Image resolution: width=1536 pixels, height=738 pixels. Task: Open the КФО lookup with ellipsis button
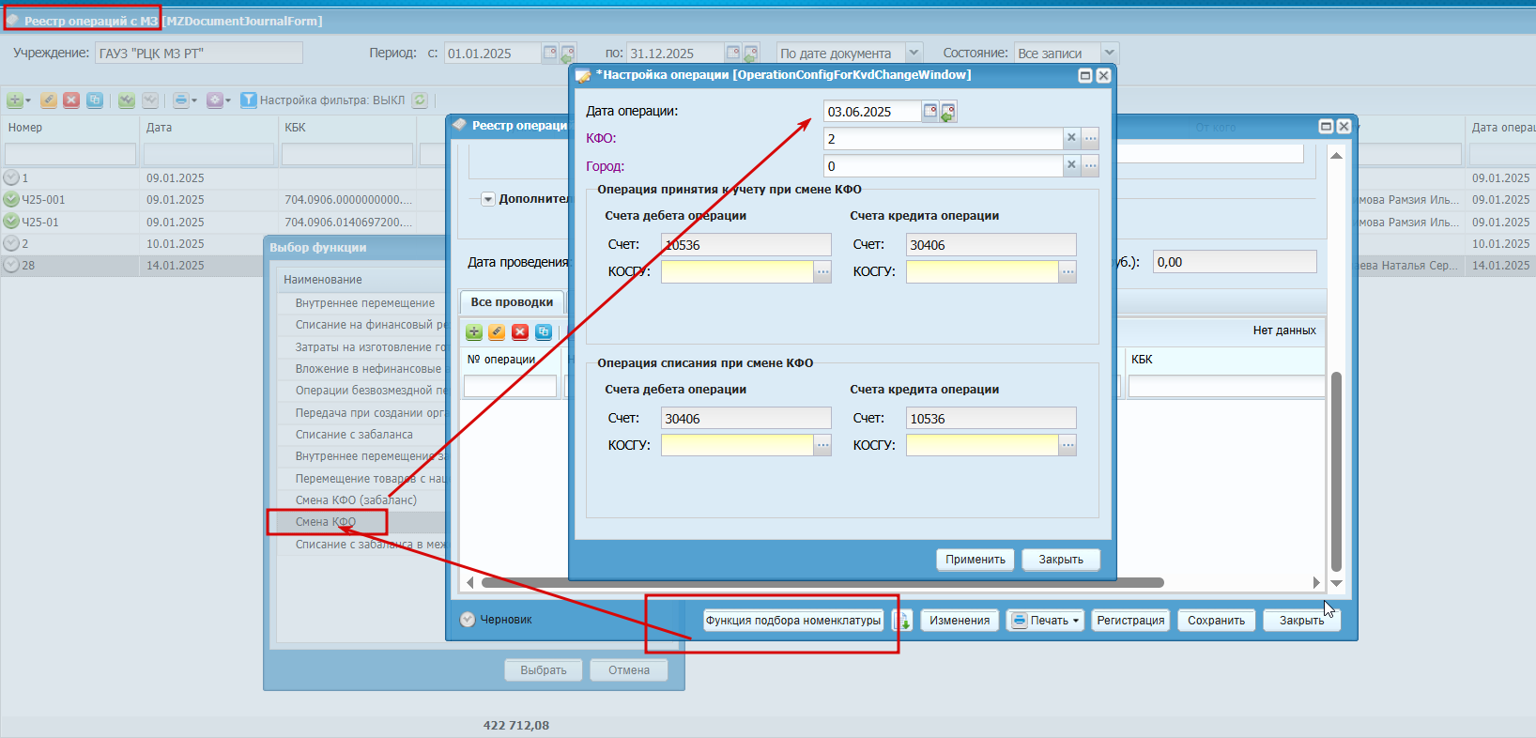click(1090, 138)
